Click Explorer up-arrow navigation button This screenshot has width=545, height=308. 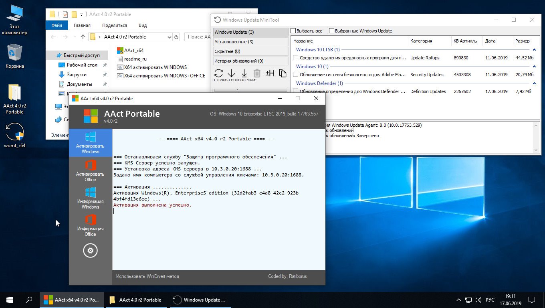point(83,37)
